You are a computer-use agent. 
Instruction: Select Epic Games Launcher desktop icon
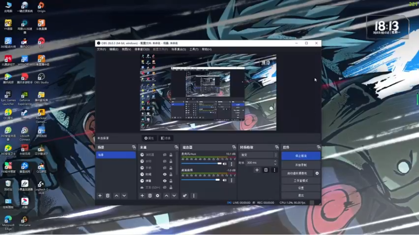point(8,98)
